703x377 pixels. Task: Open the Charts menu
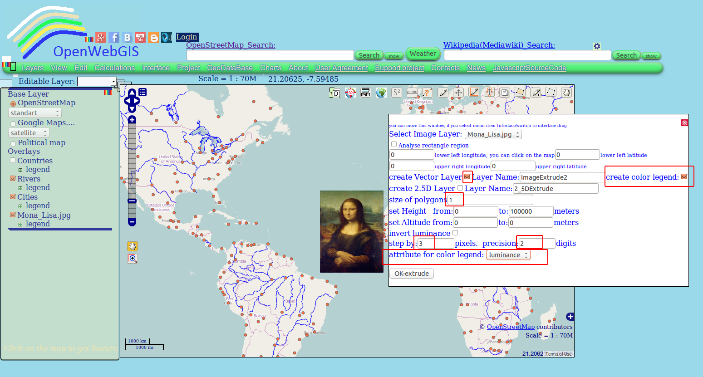[x=270, y=68]
